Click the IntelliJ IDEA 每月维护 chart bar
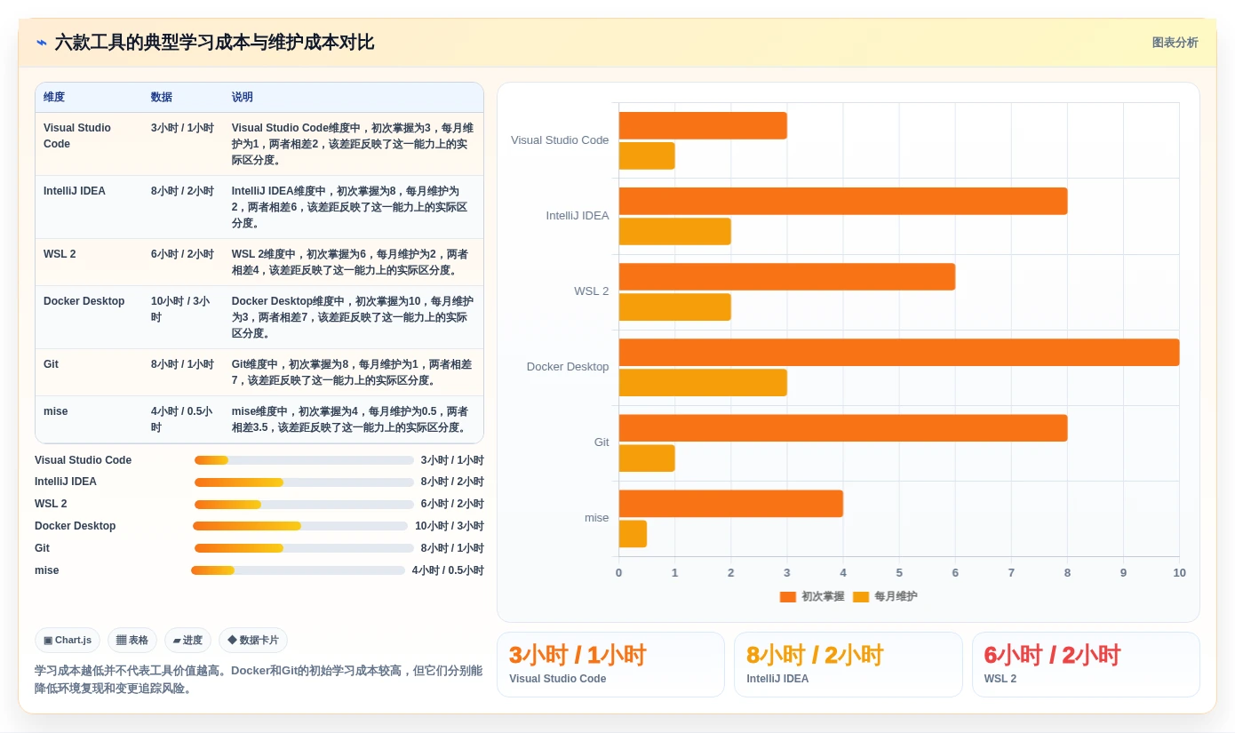The height and width of the screenshot is (733, 1235). point(675,232)
